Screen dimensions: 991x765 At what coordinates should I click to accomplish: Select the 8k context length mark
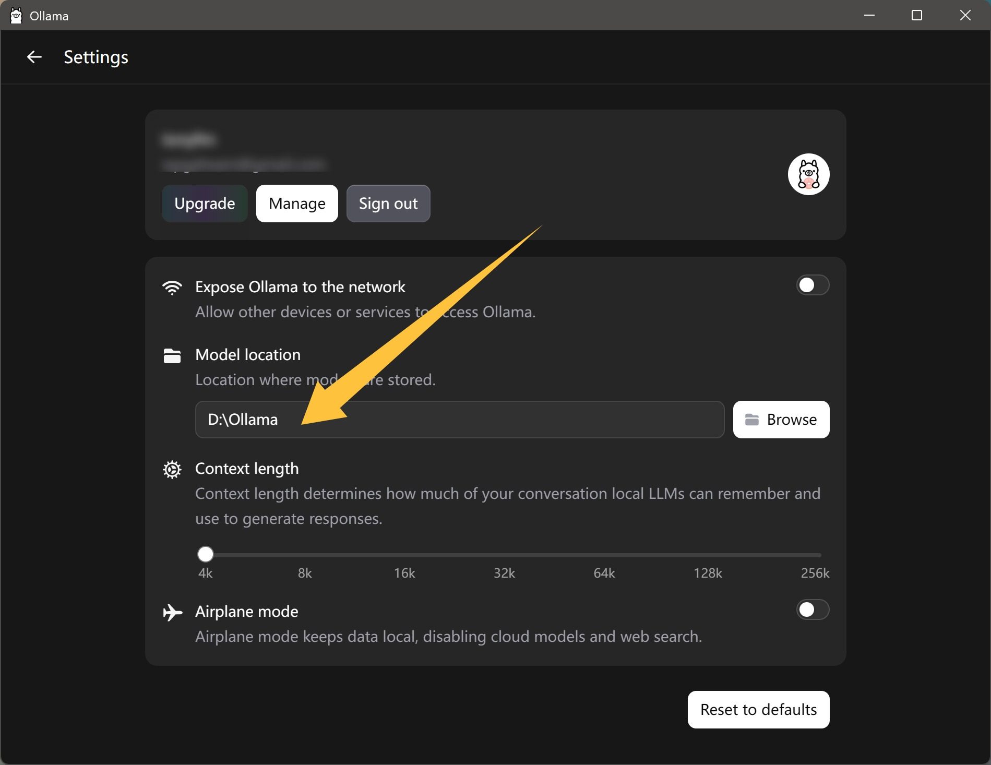tap(305, 555)
